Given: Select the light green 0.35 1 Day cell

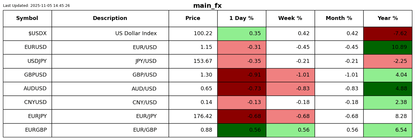Looking at the screenshot, I should click(x=242, y=34).
